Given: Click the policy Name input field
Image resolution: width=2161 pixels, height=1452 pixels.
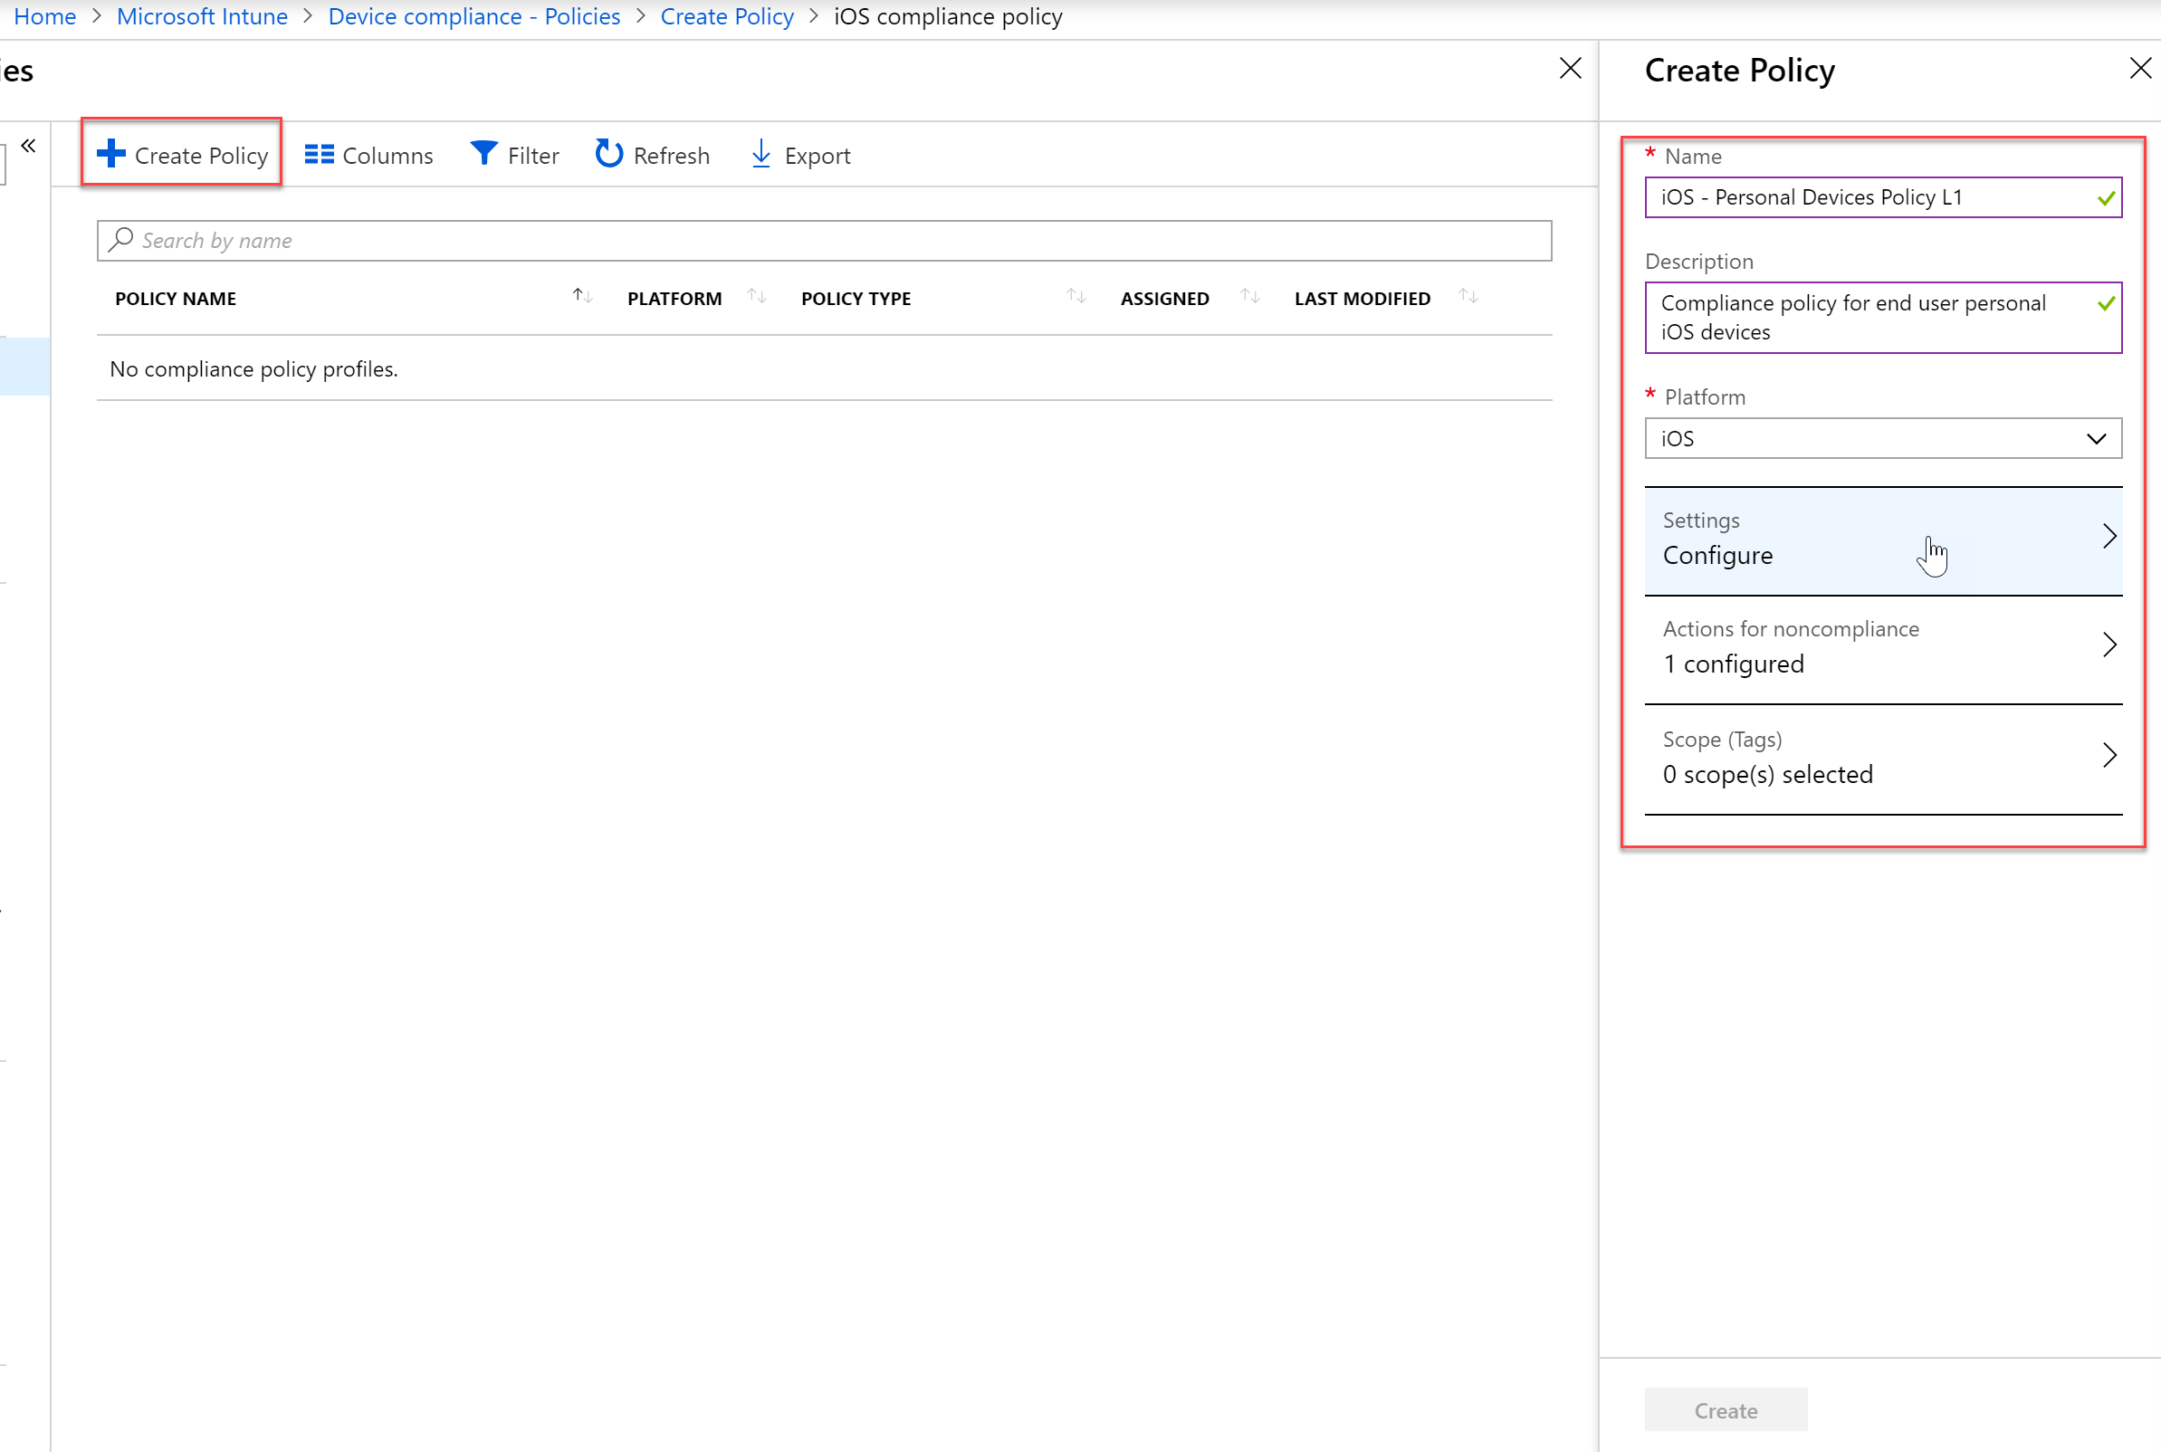Looking at the screenshot, I should pyautogui.click(x=1883, y=197).
